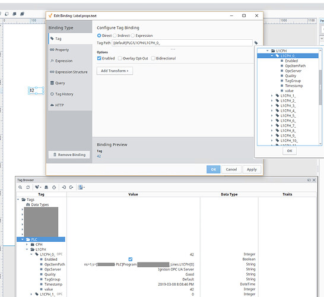Click the Apply button
This screenshot has width=324, height=297.
click(x=252, y=169)
